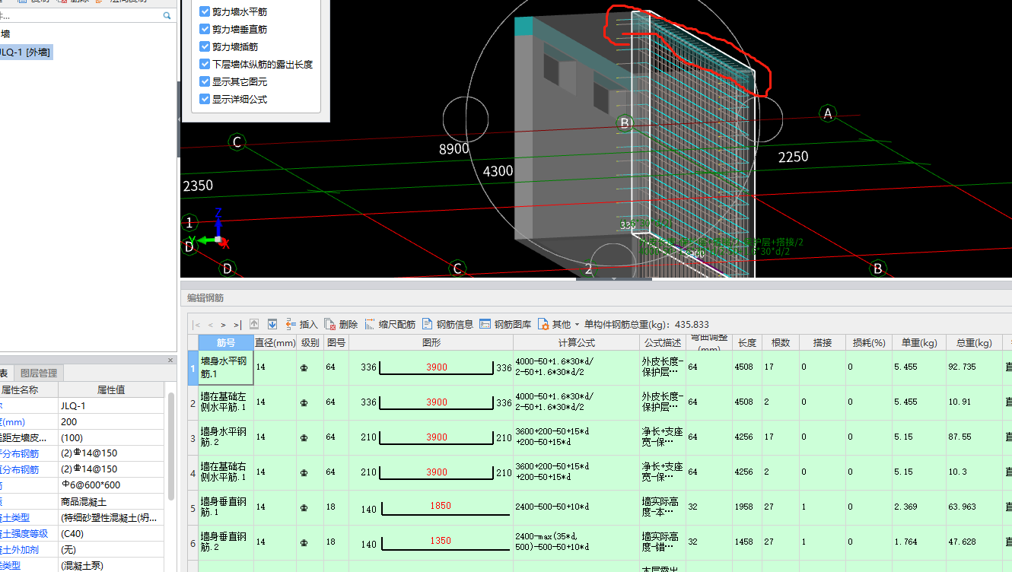Viewport: 1012px width, 572px height.
Task: Click formula cell of row 3
Action: tap(576, 437)
